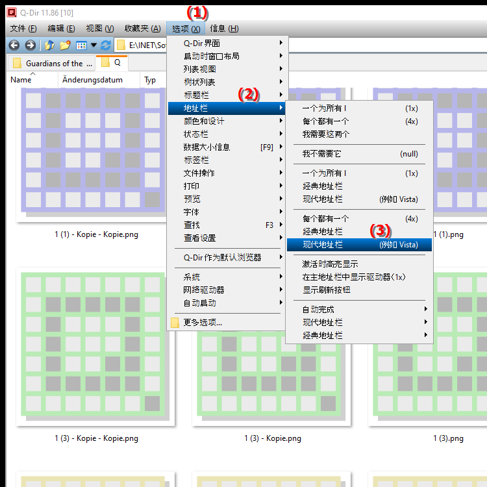The height and width of the screenshot is (487, 487).
Task: Expand Q-Dir 界面 submenu
Action: click(x=227, y=43)
